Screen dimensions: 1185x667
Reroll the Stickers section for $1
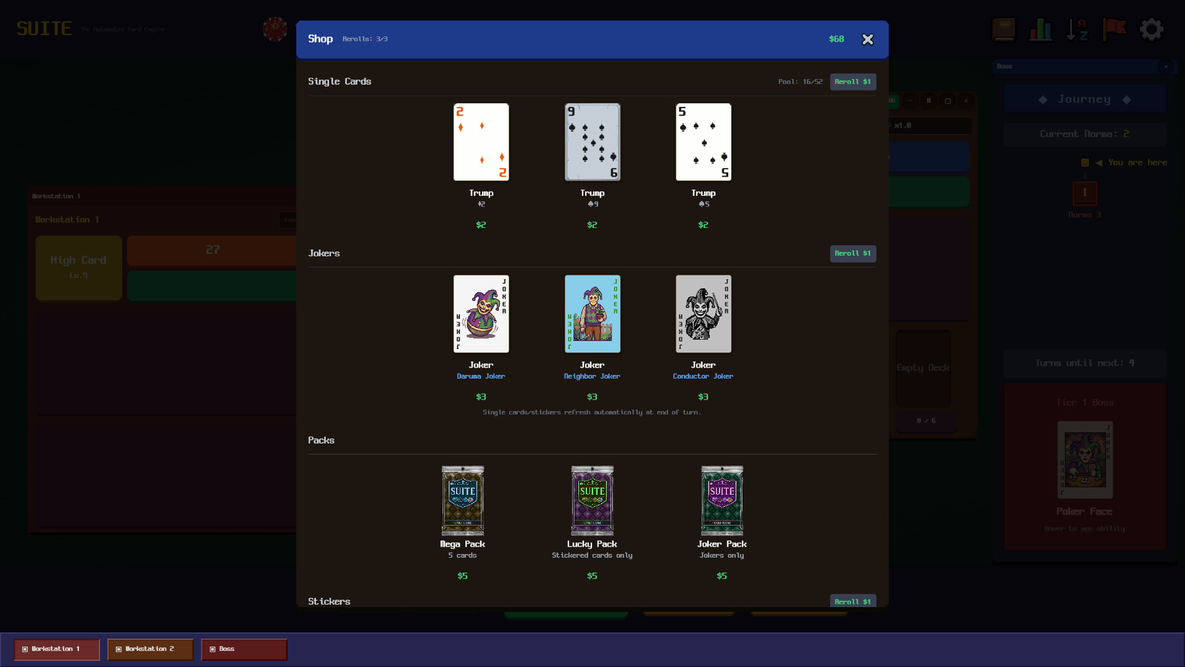[x=853, y=601]
